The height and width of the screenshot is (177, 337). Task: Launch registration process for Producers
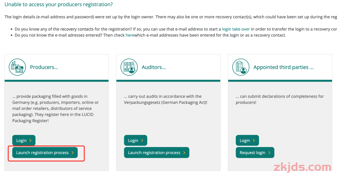pos(45,153)
